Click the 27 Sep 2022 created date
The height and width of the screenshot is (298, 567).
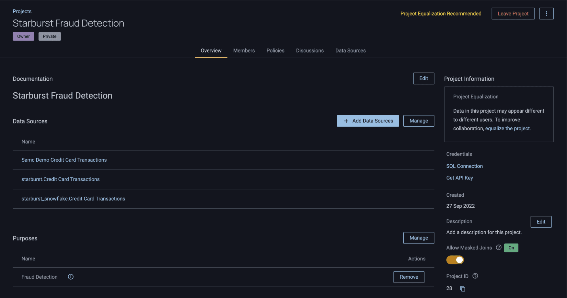click(x=460, y=206)
